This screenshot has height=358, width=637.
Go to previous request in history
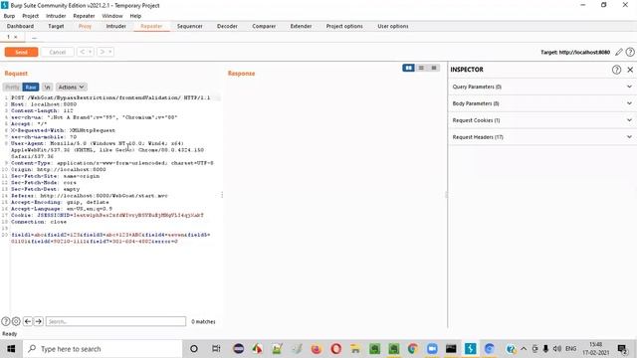[x=83, y=52]
